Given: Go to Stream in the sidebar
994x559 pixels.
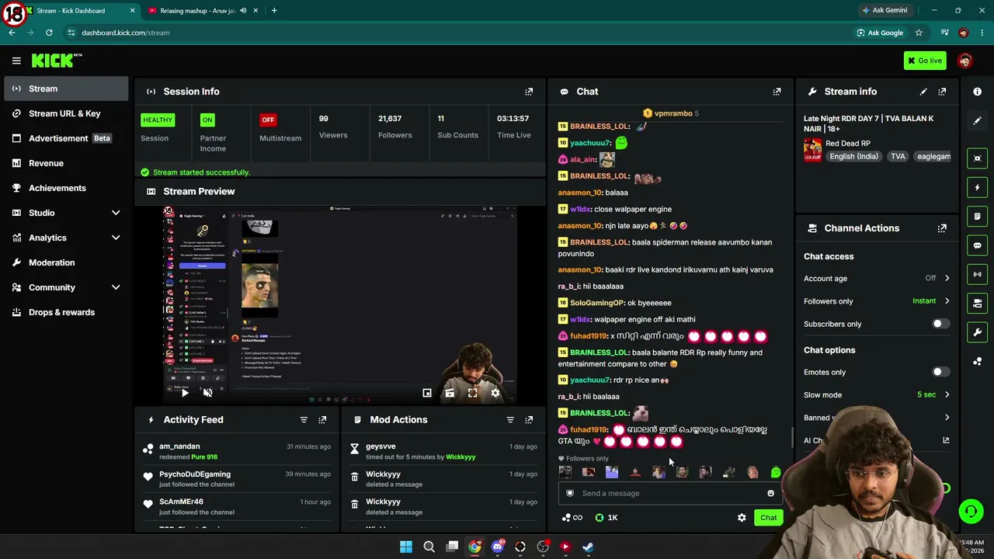Looking at the screenshot, I should pyautogui.click(x=66, y=89).
